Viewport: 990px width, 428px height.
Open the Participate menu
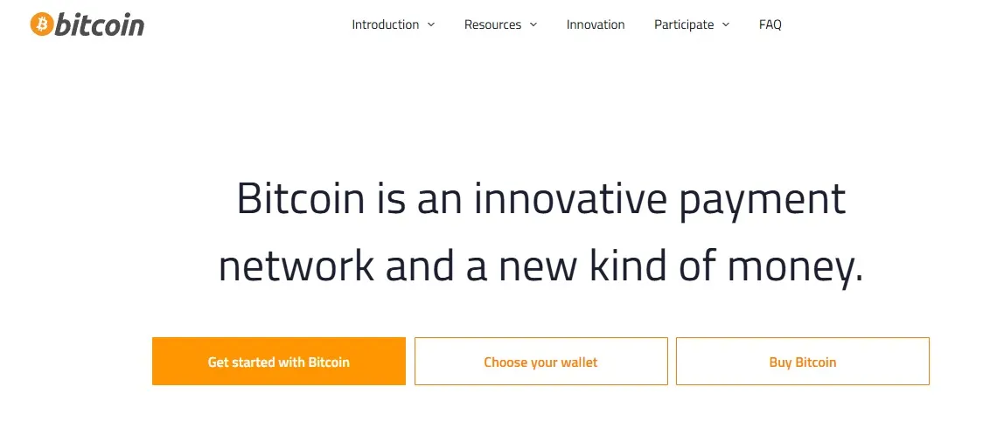click(x=684, y=24)
